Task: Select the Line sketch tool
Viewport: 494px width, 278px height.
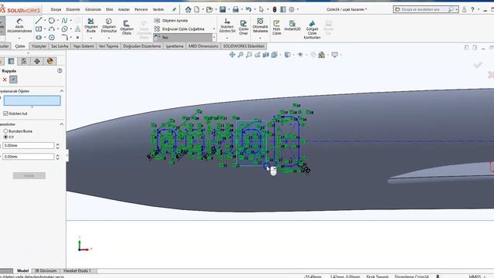Action: coord(39,21)
